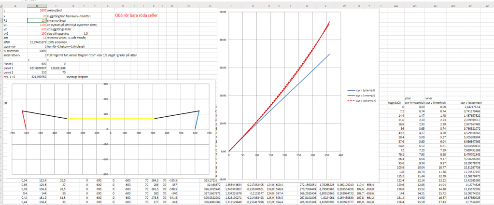Select the active cell containing 124
The image size is (494, 205).
(37, 20)
